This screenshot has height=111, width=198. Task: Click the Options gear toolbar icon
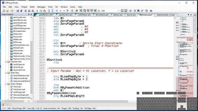tap(146, 11)
